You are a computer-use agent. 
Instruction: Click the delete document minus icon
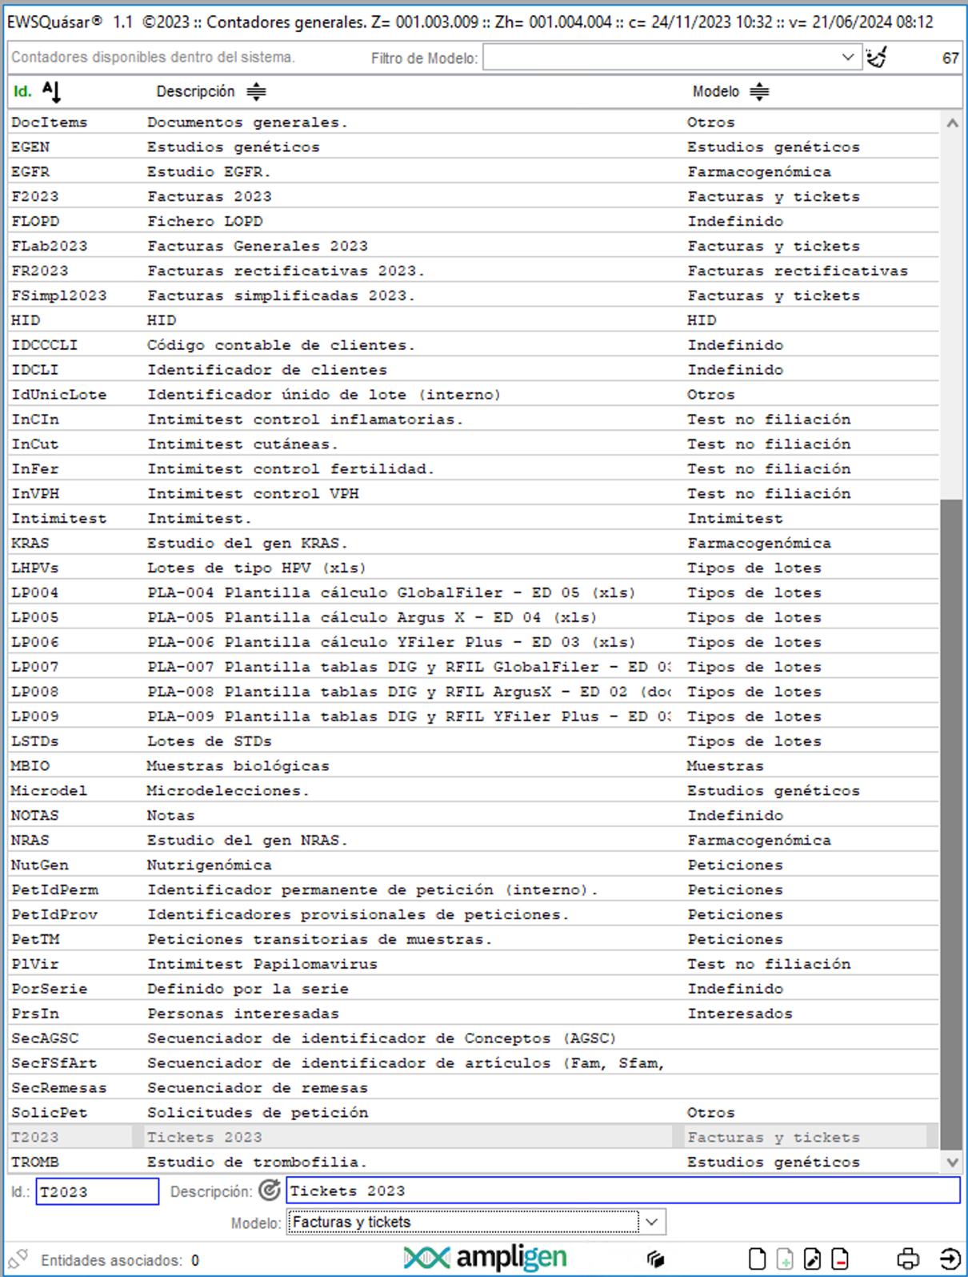pos(840,1259)
